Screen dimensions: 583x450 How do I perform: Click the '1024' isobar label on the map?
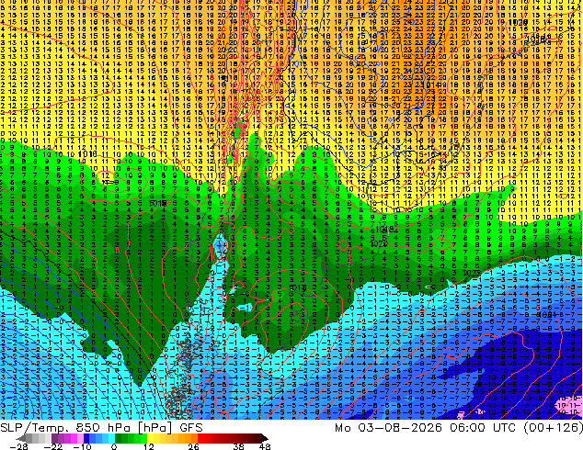point(546,314)
